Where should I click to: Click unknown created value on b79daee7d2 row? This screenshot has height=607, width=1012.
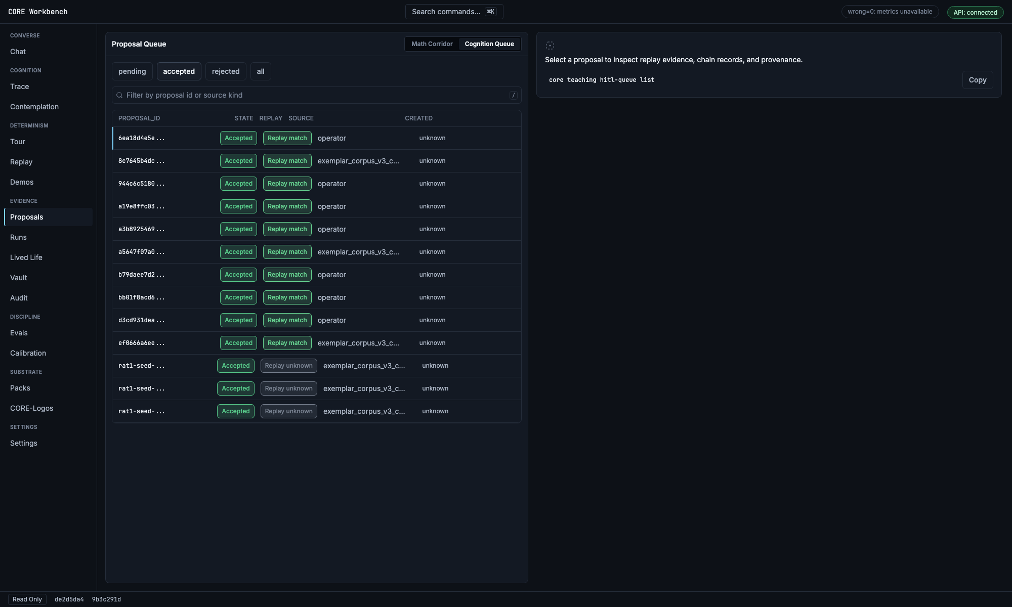[x=432, y=275]
